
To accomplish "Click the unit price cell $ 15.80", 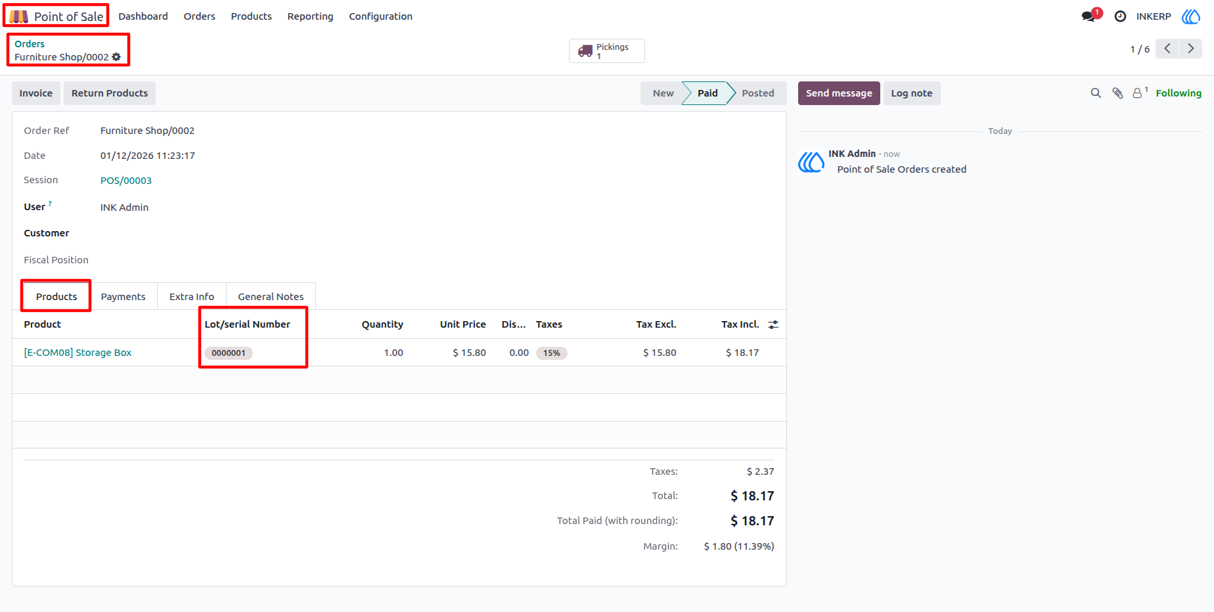I will pos(469,353).
